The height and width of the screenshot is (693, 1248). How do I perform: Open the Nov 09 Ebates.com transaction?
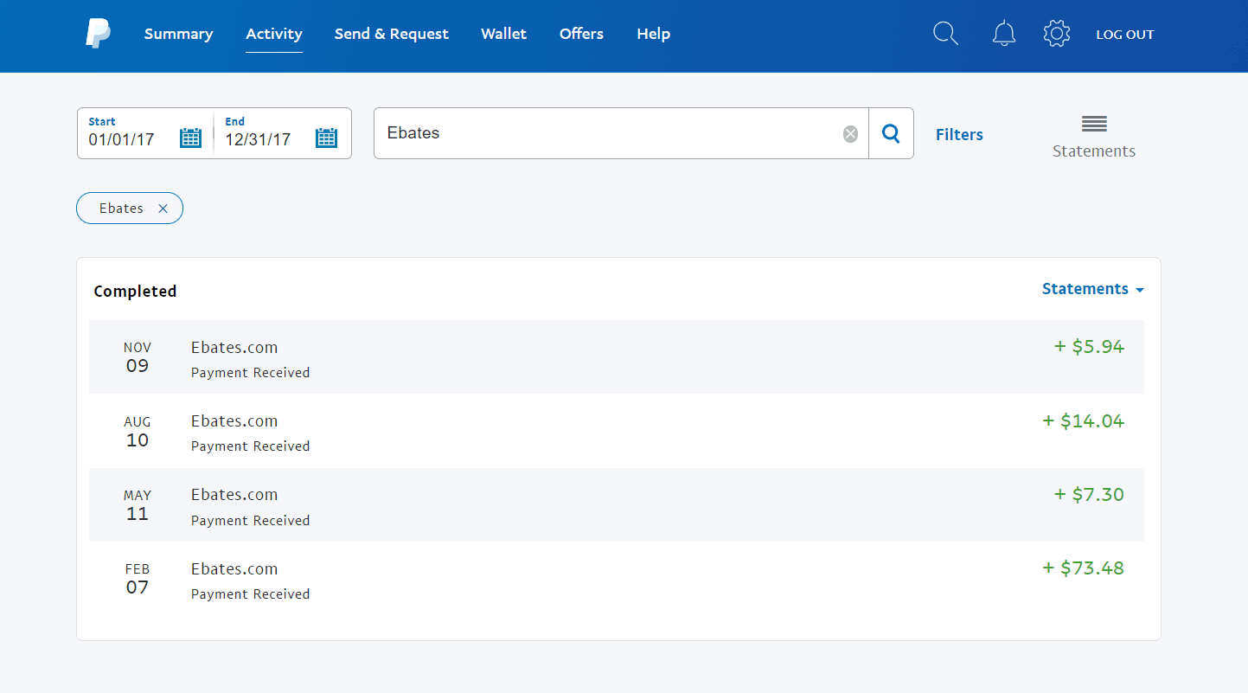tap(617, 356)
